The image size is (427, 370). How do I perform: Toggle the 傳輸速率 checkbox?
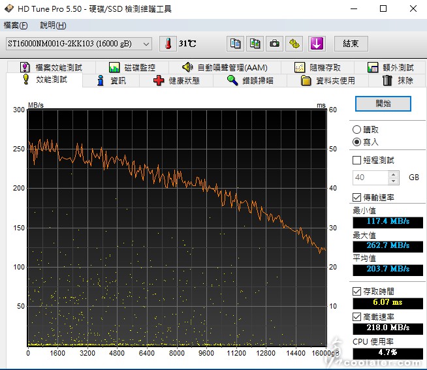tap(356, 197)
